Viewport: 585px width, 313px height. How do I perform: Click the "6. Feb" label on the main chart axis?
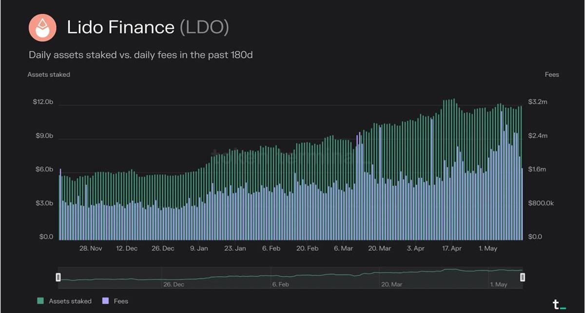click(x=271, y=248)
